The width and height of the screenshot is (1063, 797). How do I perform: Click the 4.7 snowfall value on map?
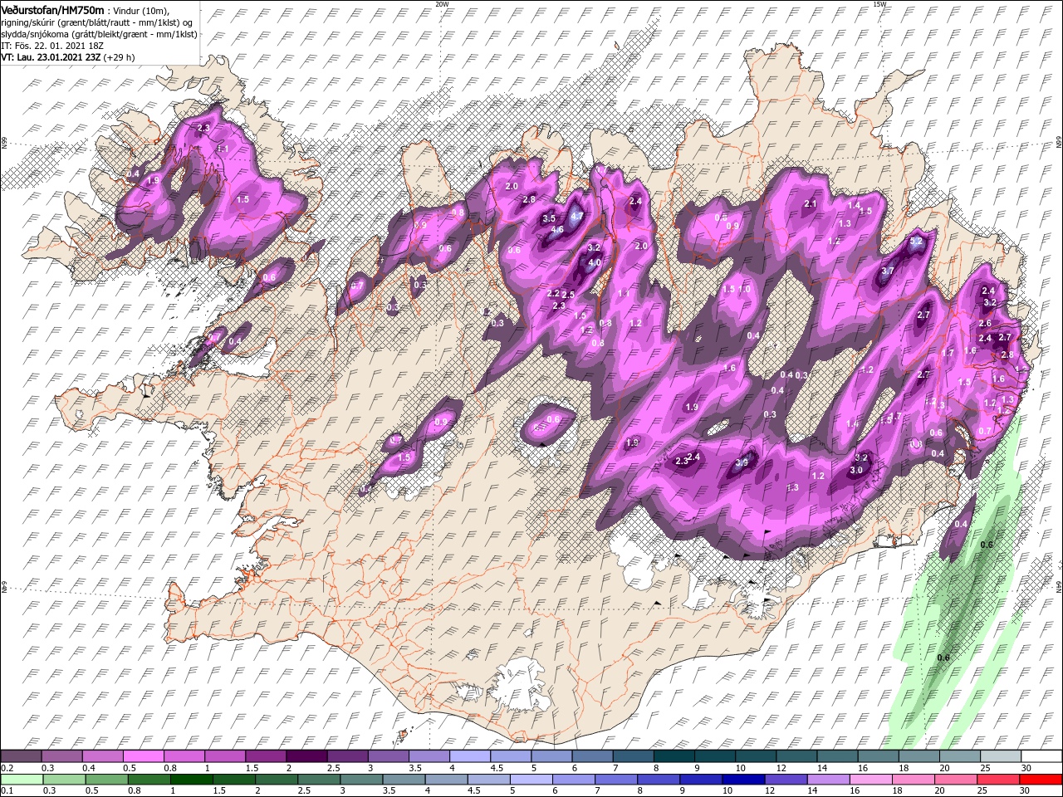(x=576, y=216)
